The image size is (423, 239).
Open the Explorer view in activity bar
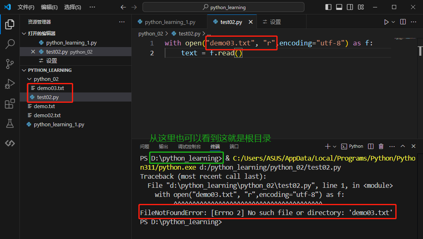10,24
